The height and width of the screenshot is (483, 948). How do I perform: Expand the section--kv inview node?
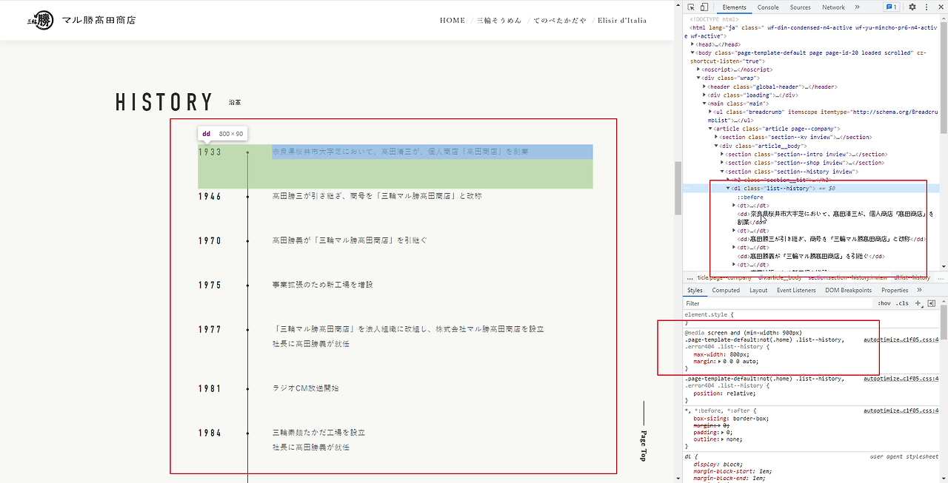click(x=716, y=137)
